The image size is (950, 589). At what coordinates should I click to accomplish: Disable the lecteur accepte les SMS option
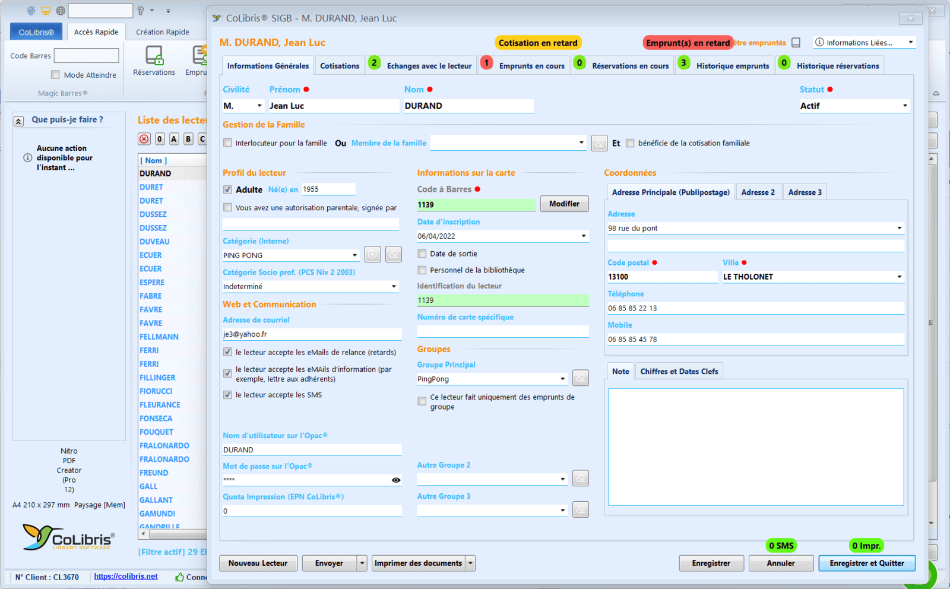pyautogui.click(x=227, y=395)
